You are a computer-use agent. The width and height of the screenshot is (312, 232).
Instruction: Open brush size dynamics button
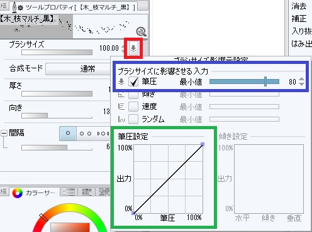133,48
